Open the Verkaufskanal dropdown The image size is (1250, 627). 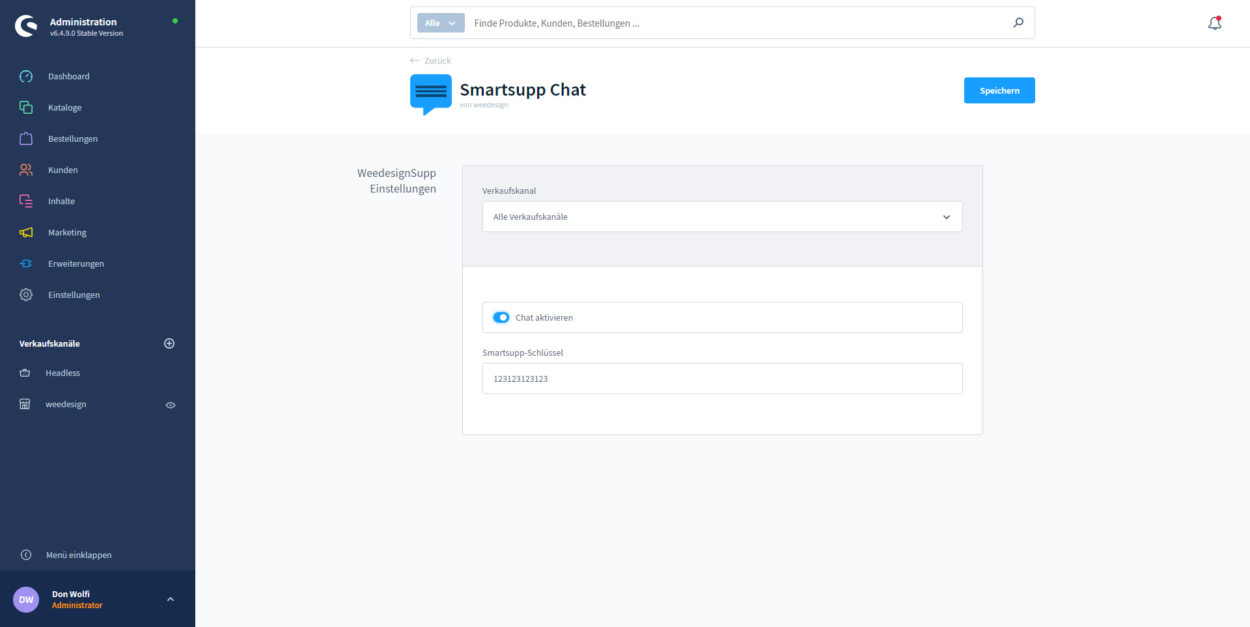pos(723,217)
